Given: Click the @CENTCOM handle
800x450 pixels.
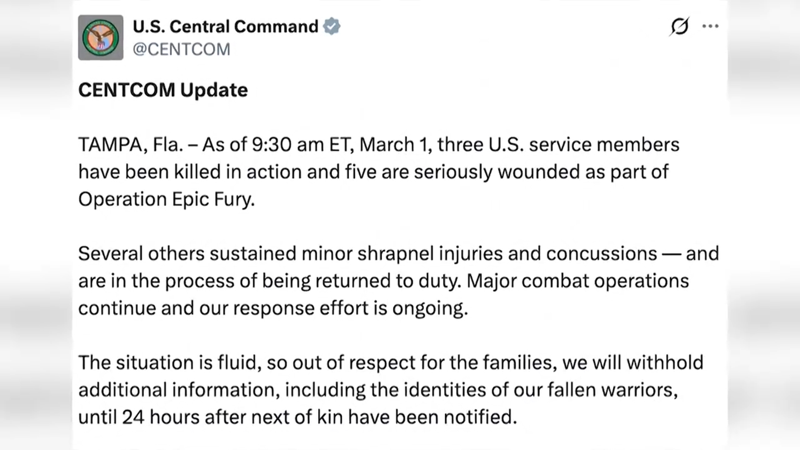Looking at the screenshot, I should pos(181,49).
